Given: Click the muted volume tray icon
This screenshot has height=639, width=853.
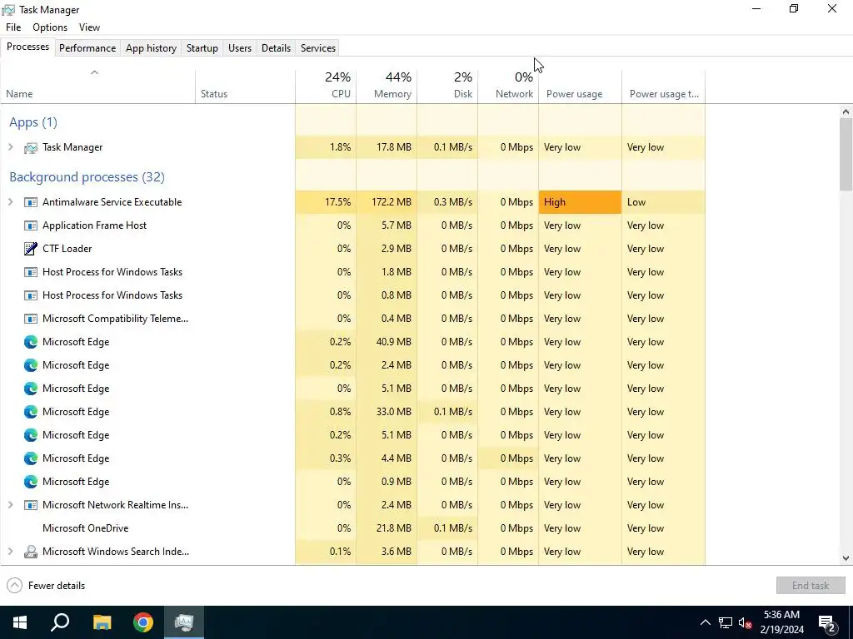Looking at the screenshot, I should (x=746, y=622).
